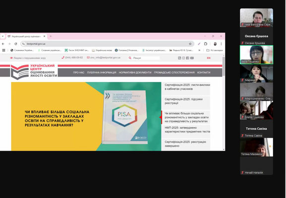286x198 pixels.
Task: Click the site search Пошук field
Action: click(146, 58)
